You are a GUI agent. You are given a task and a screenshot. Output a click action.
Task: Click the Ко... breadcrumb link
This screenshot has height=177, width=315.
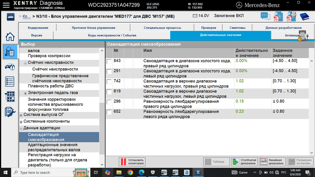(26, 16)
